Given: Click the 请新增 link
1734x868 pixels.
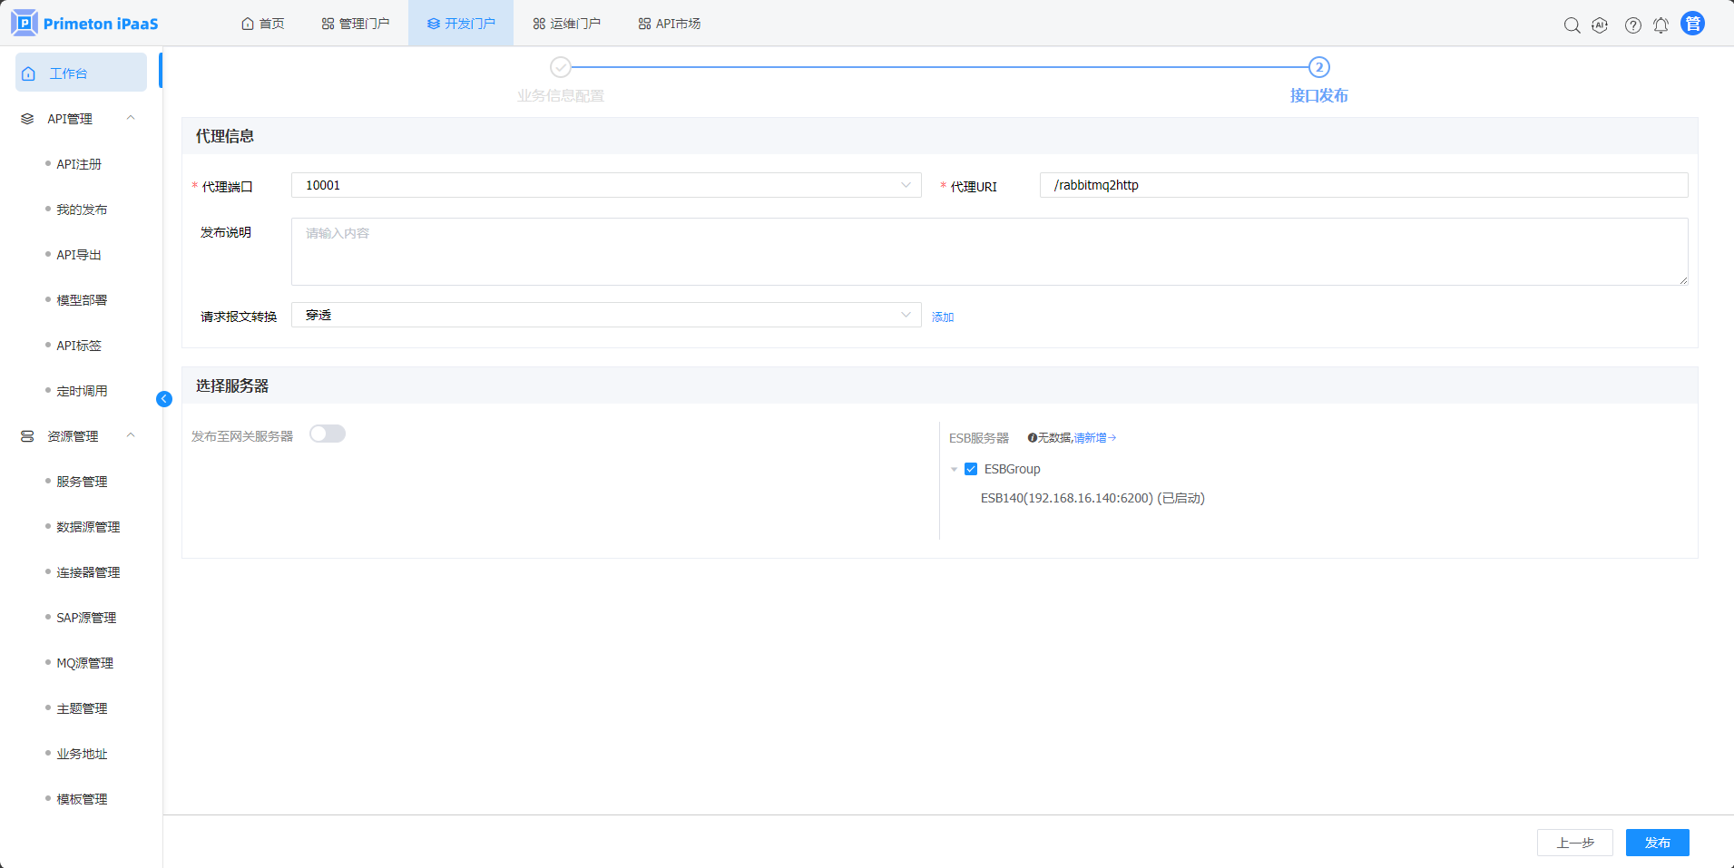Looking at the screenshot, I should (x=1093, y=438).
